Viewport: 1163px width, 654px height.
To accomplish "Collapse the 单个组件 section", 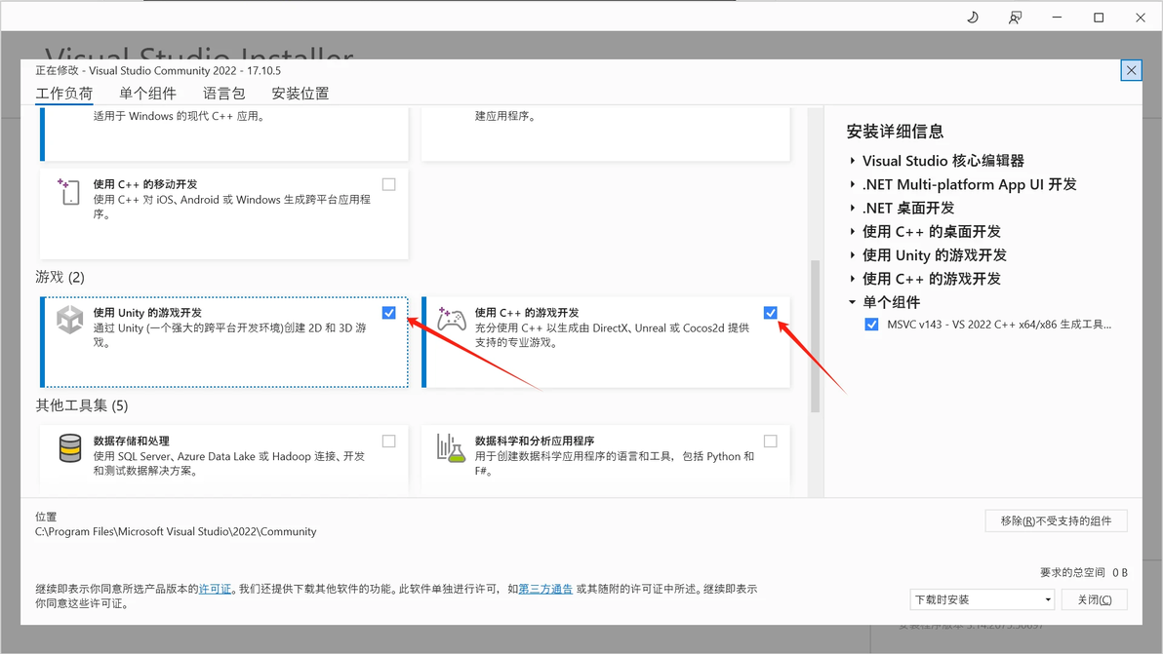I will pyautogui.click(x=852, y=302).
